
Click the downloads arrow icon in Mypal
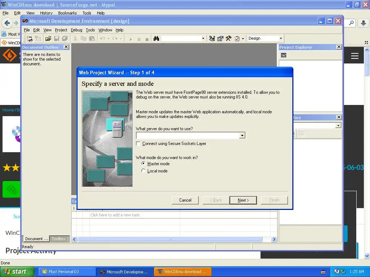click(363, 23)
